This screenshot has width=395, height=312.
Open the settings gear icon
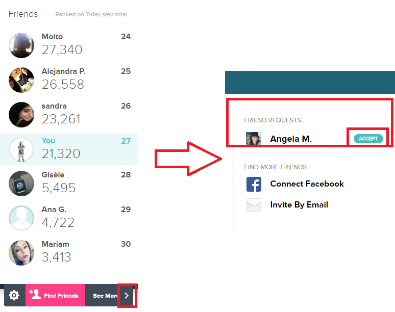coord(14,295)
